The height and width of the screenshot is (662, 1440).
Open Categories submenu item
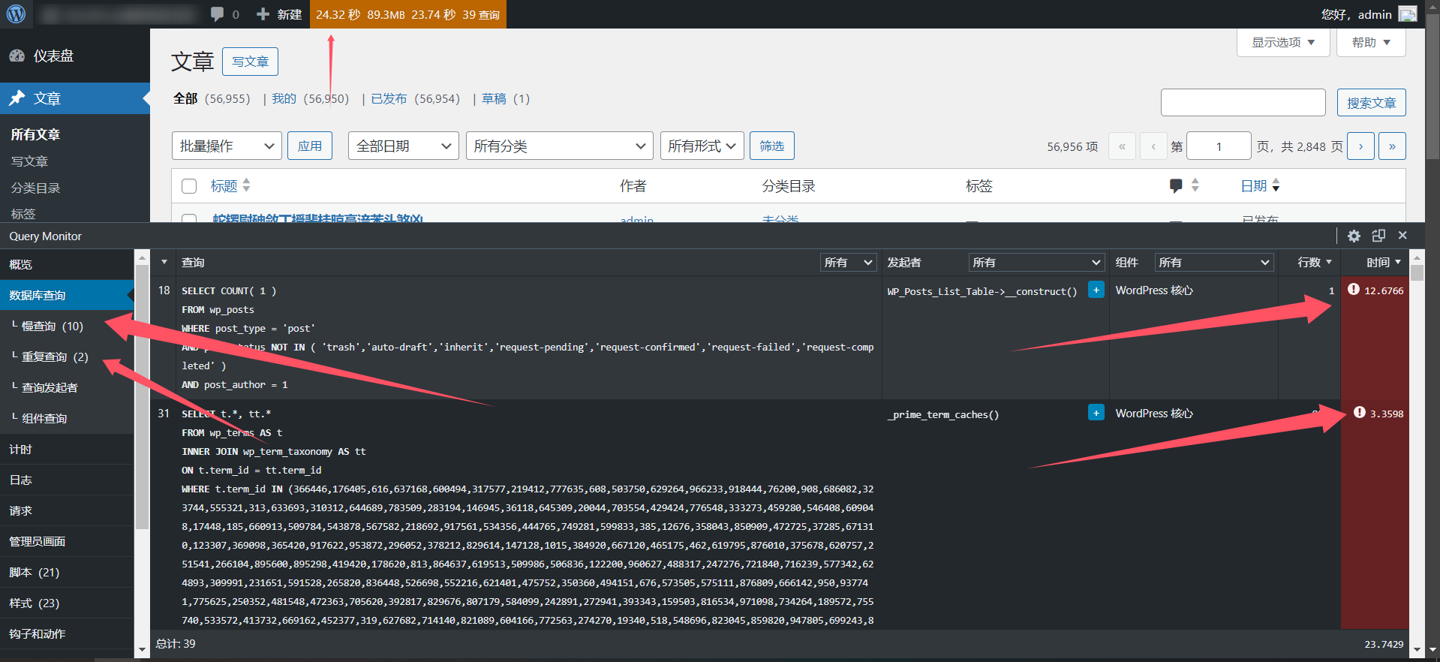pyautogui.click(x=35, y=188)
